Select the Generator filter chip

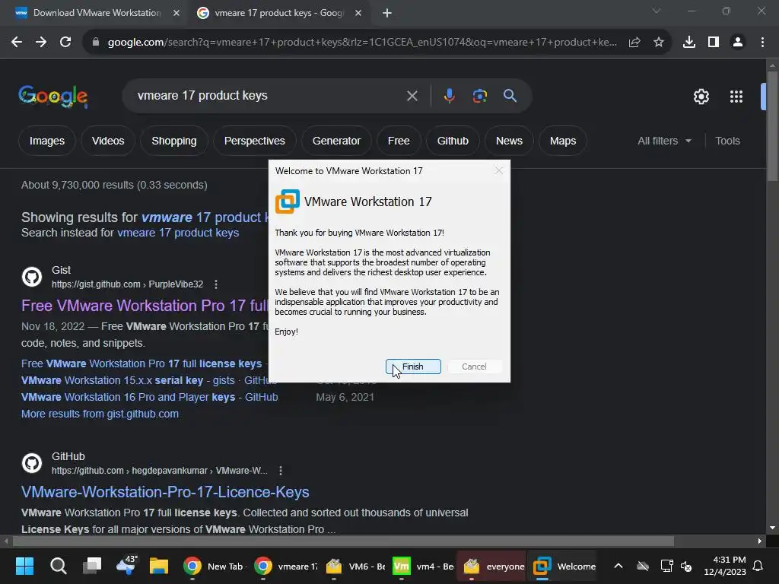[x=336, y=141]
